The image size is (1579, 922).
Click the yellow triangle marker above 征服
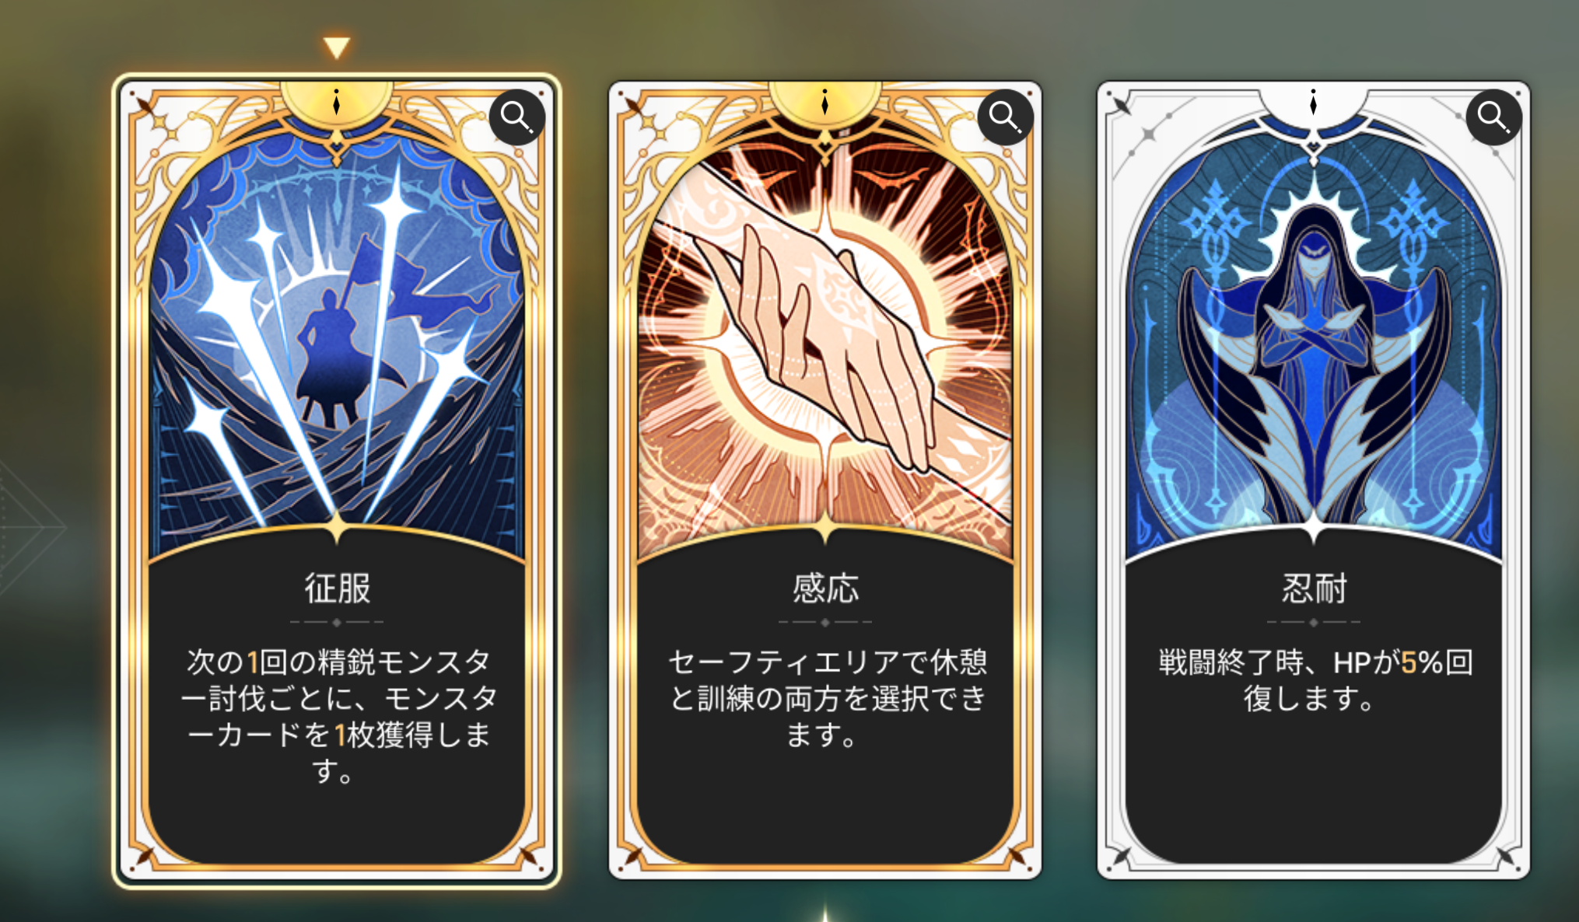pos(337,47)
